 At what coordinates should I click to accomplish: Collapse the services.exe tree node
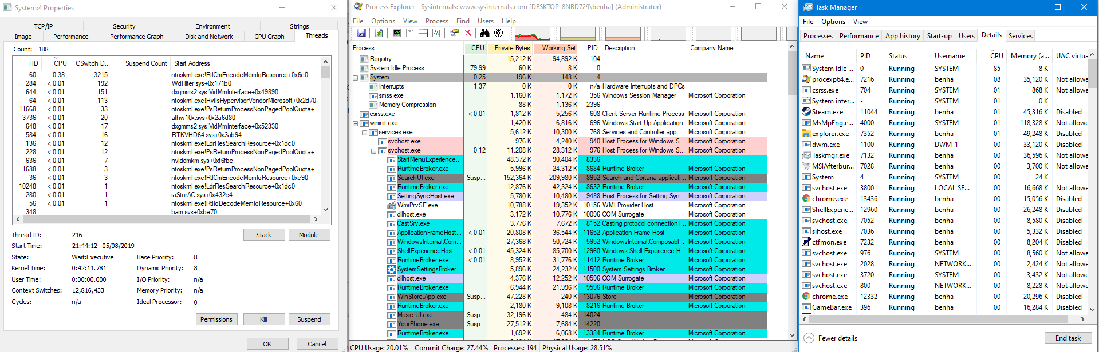[x=364, y=132]
